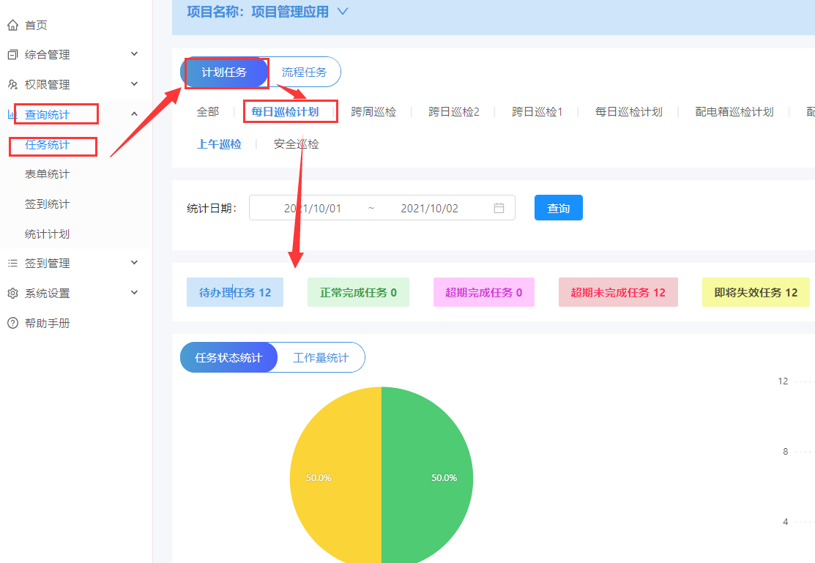Open 系统设置 via the gear icon
This screenshot has width=815, height=563.
(x=11, y=292)
